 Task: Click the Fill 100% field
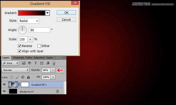(46, 77)
